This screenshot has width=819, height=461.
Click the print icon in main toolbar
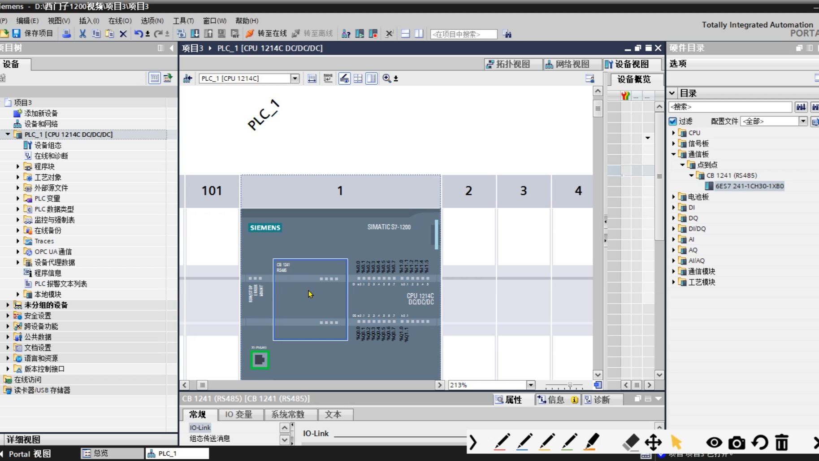(x=66, y=34)
